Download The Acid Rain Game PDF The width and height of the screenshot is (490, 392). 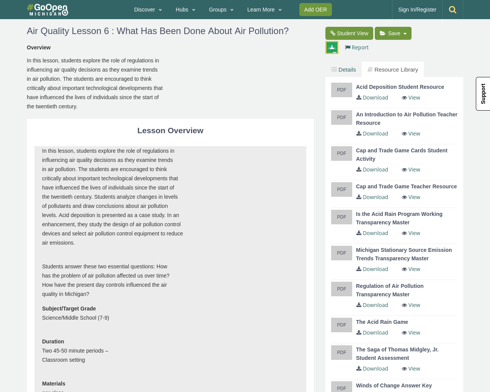coord(372,333)
